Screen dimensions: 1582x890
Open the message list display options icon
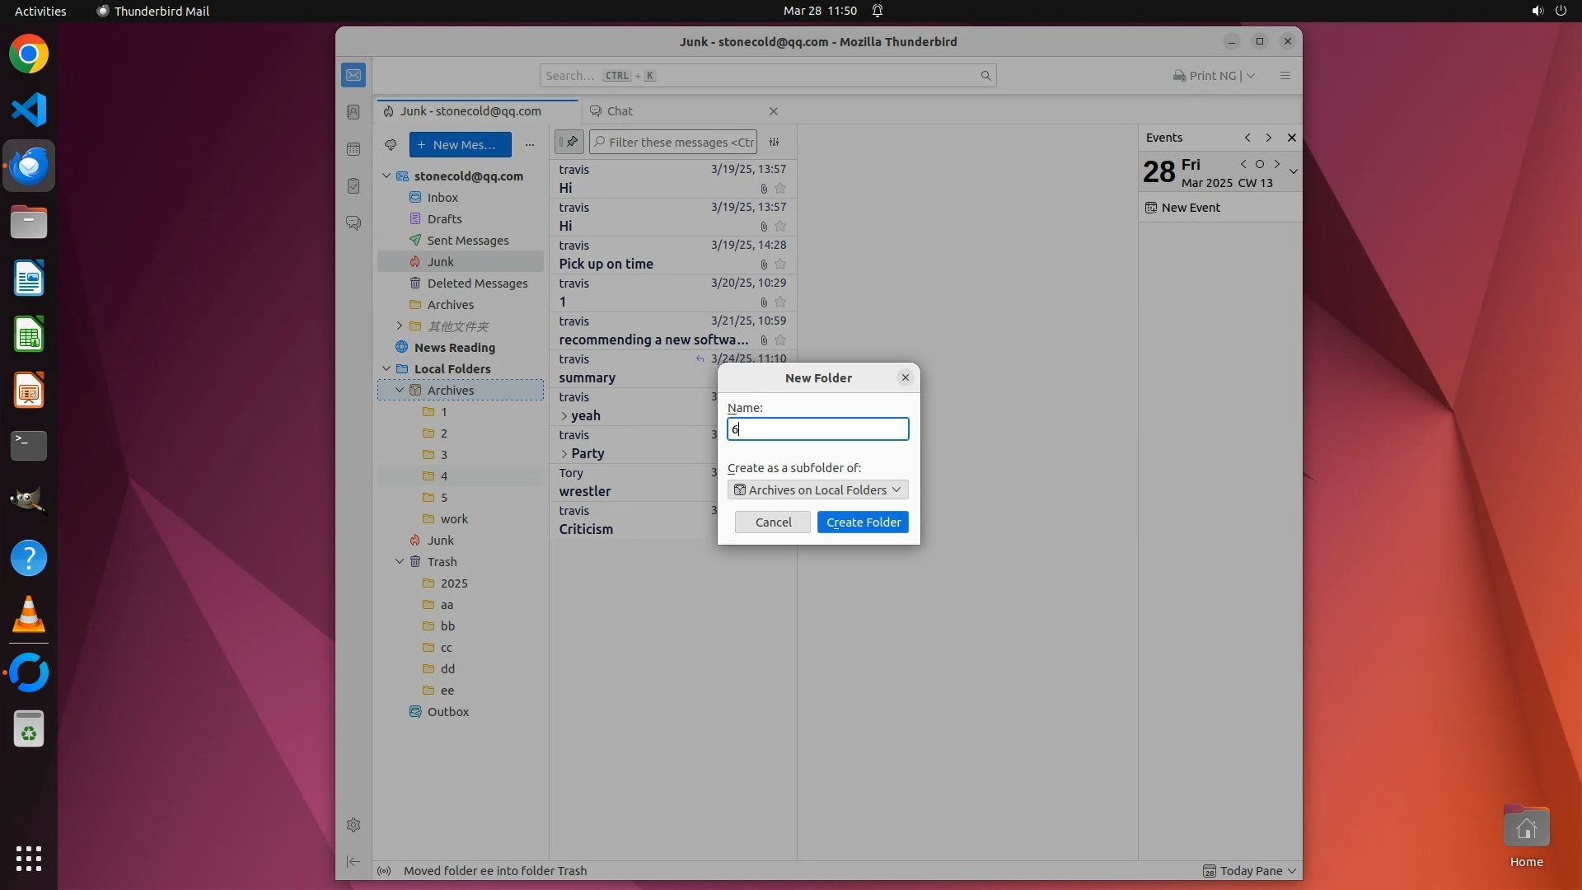[x=775, y=142]
